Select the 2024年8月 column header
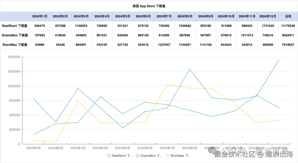The height and width of the screenshot is (163, 298). point(185,16)
